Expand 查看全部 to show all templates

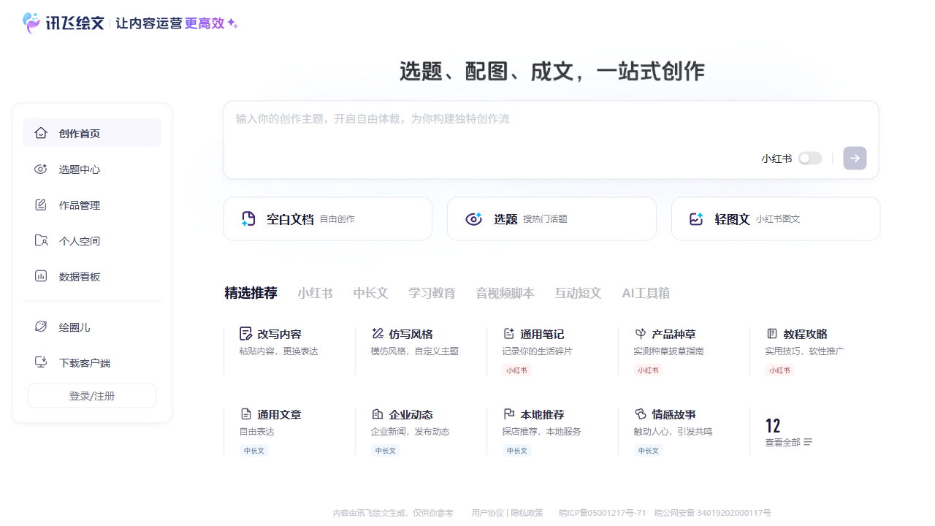[x=788, y=443]
